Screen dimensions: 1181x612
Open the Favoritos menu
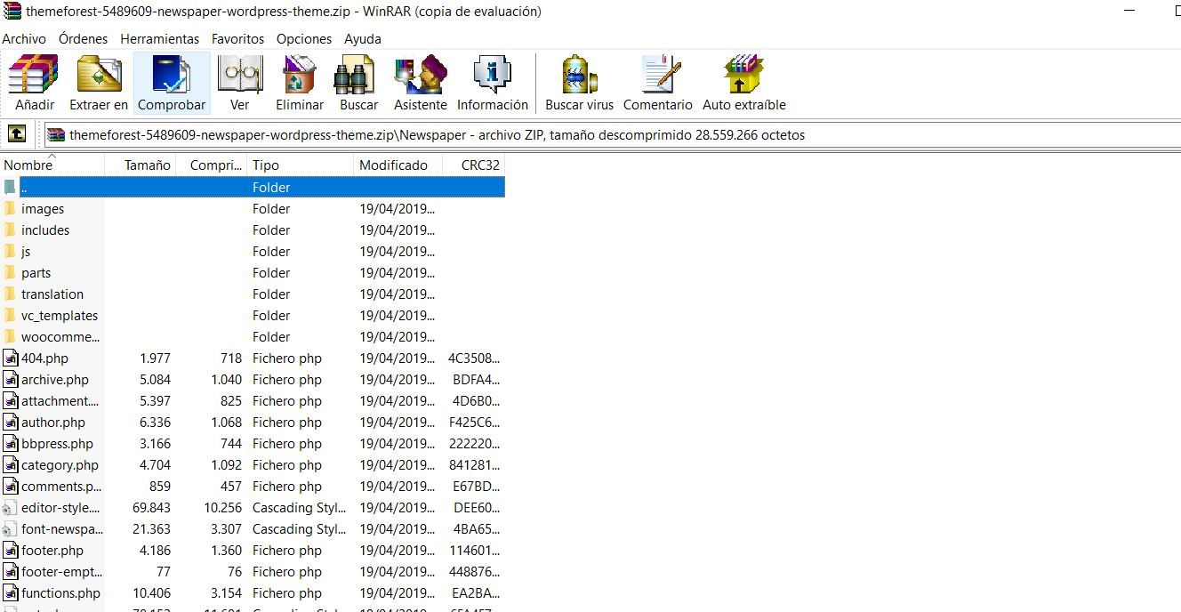click(x=238, y=39)
